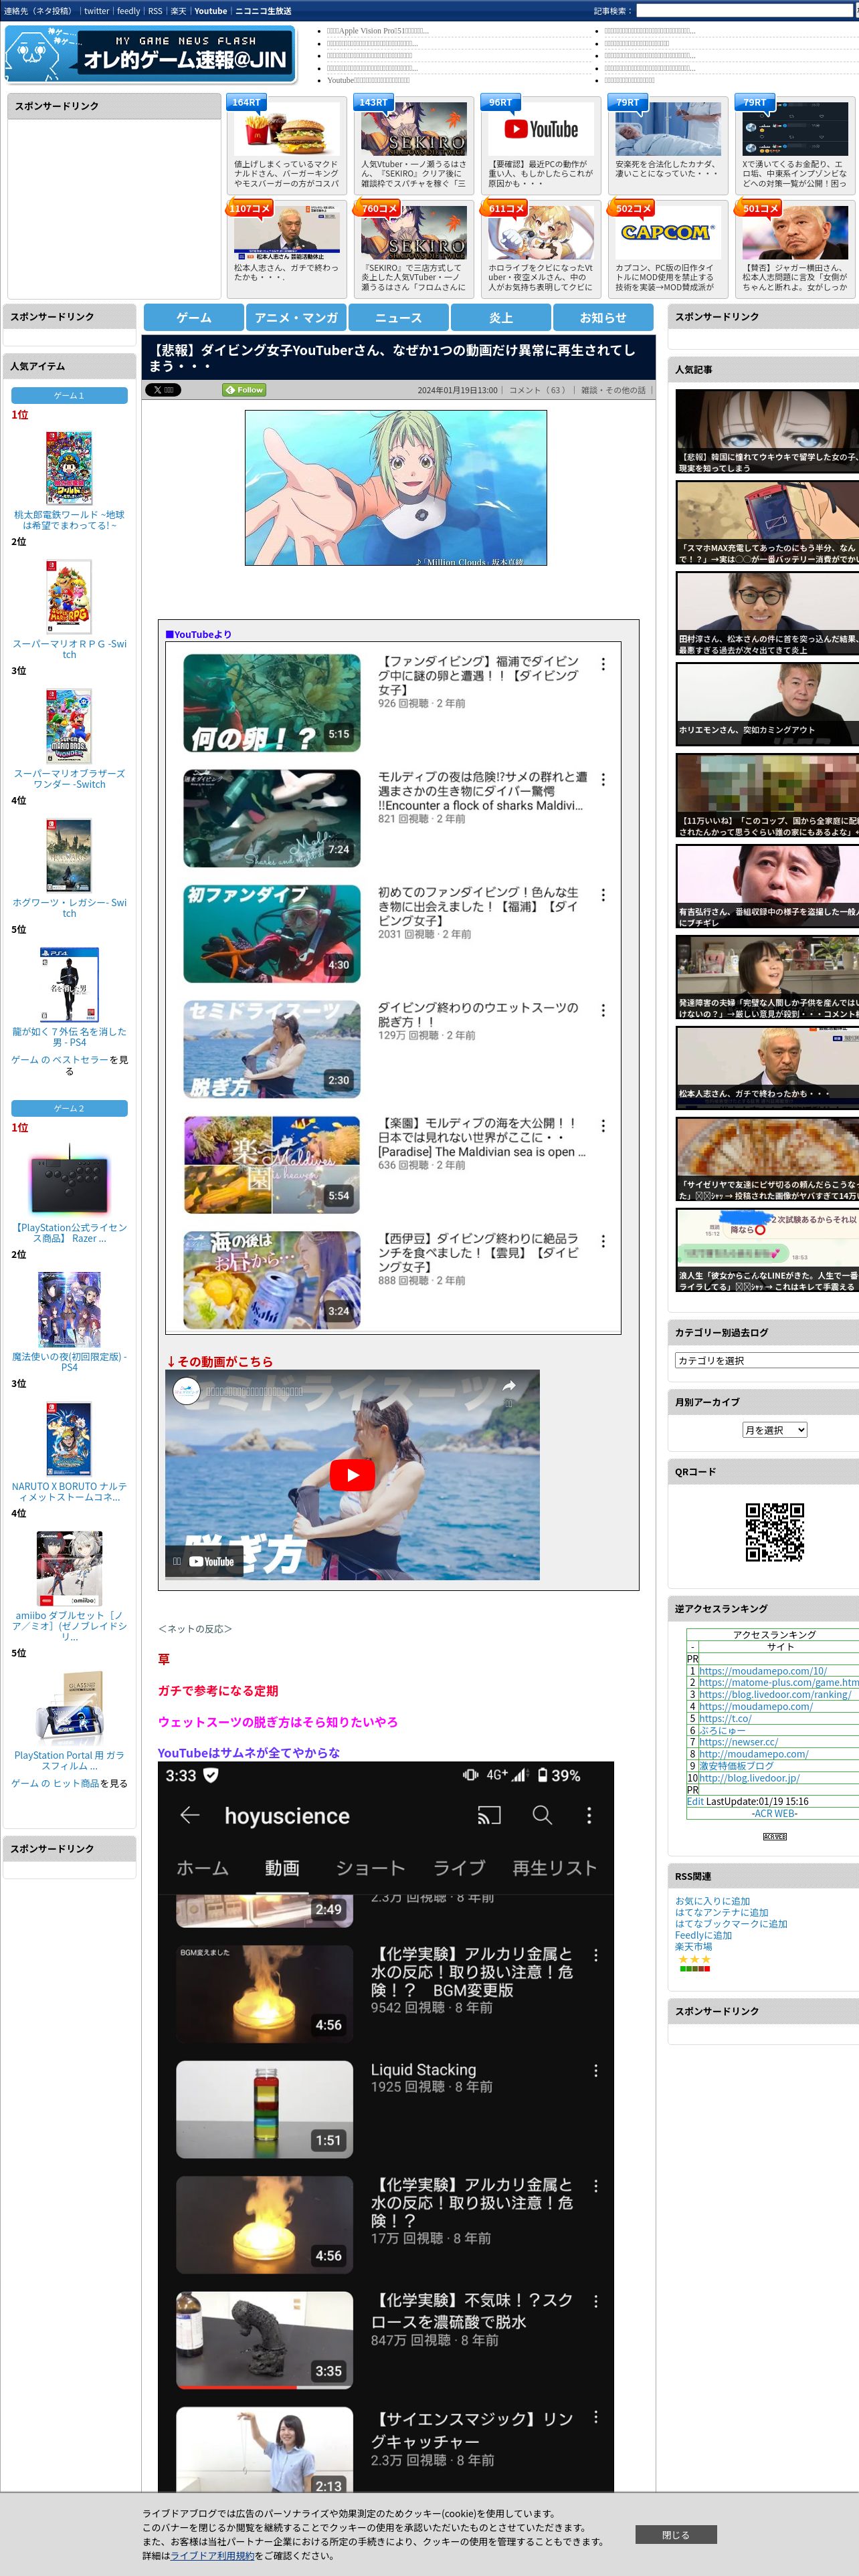Open the YouTube 96RT article thumbnail
The image size is (859, 2576).
tap(541, 130)
